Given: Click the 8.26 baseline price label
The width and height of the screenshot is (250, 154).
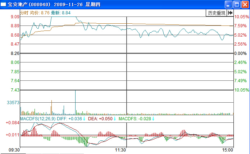Looking at the screenshot, I should (x=15, y=53).
